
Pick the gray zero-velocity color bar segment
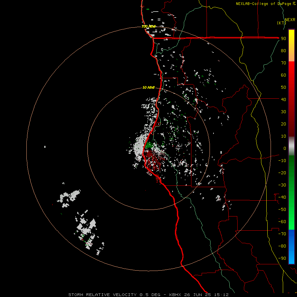pos(291,146)
